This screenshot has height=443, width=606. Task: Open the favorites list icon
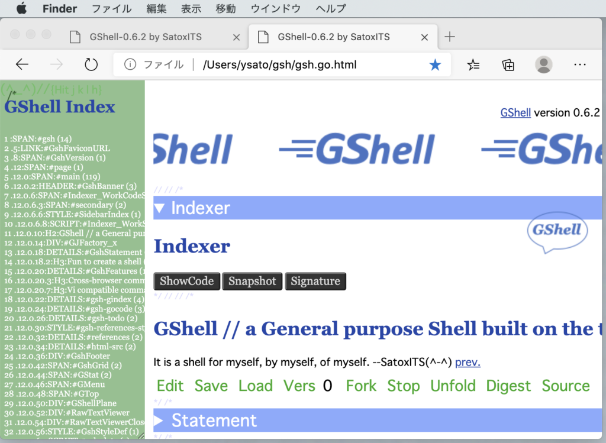coord(473,65)
